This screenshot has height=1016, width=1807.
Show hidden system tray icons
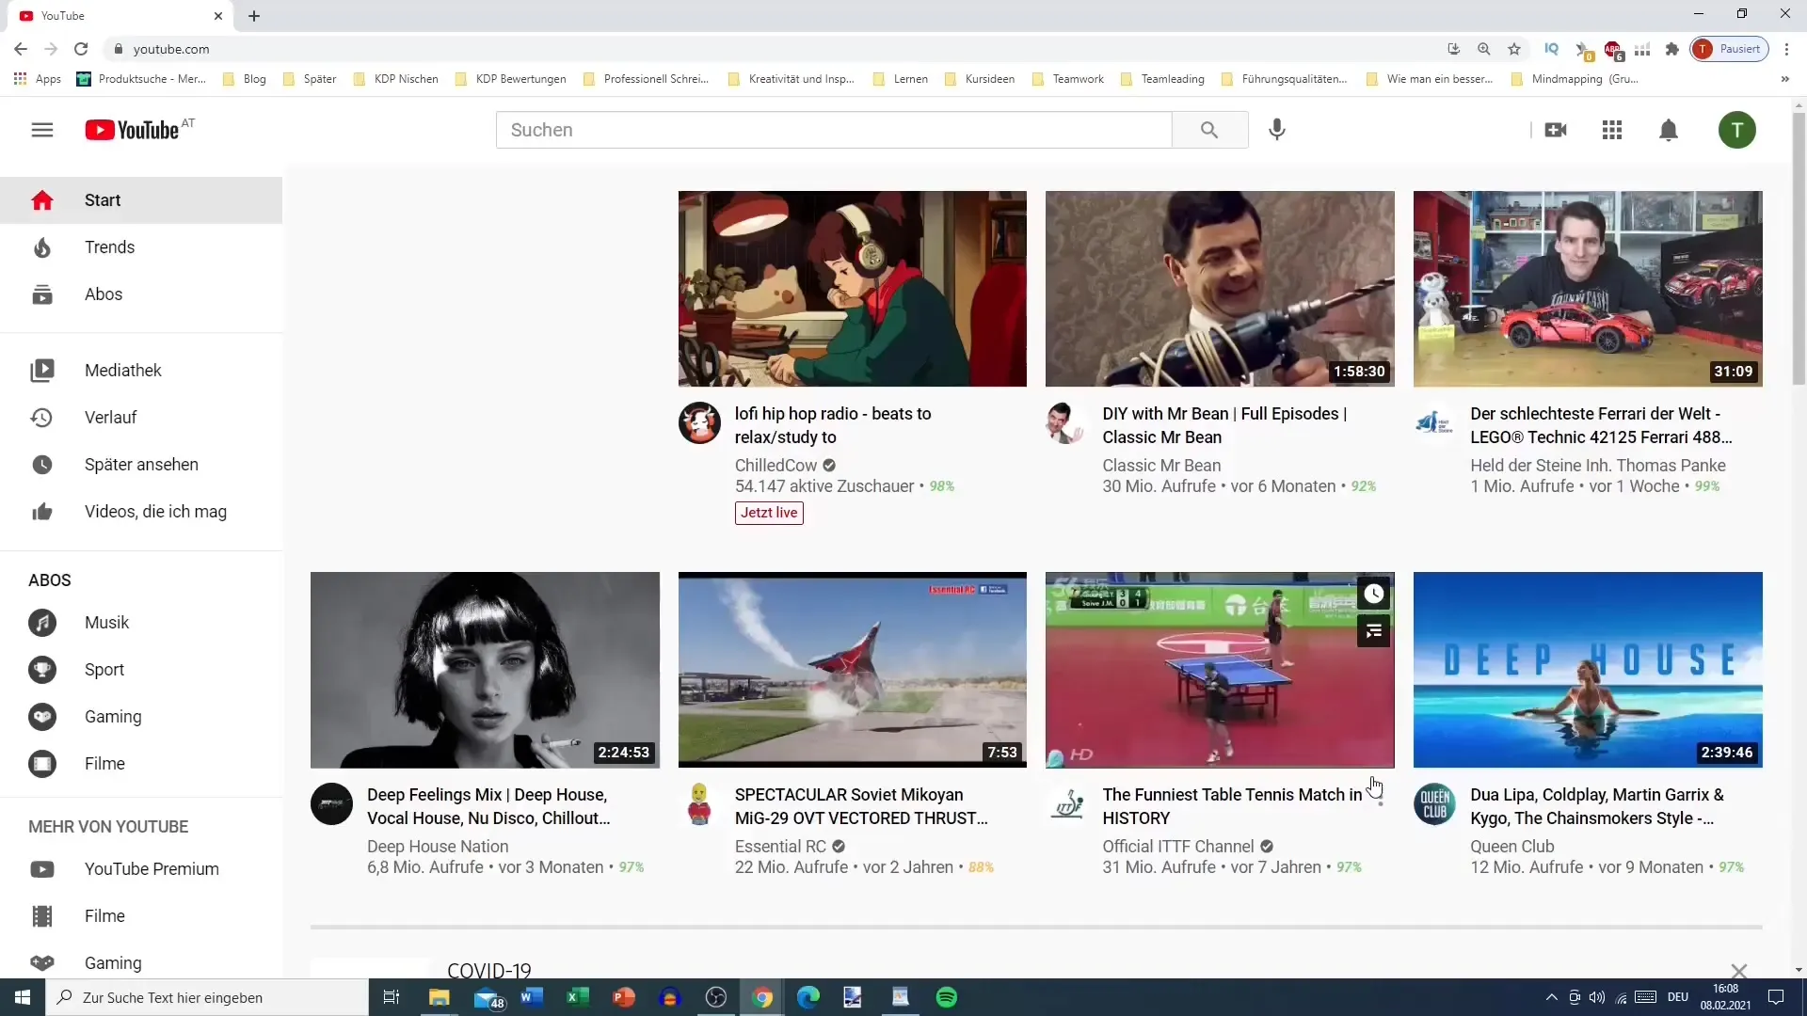[x=1551, y=997]
